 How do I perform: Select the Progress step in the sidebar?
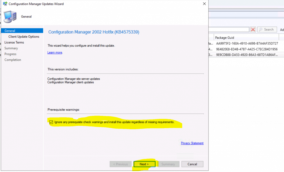(x=10, y=54)
